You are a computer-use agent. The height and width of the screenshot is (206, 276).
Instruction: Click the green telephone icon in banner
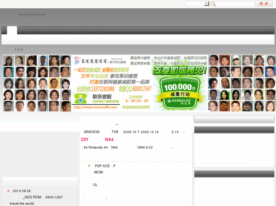(x=80, y=99)
